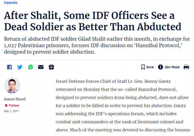Click the Zen Read label
This screenshot has height=136, width=194.
click(172, 67)
